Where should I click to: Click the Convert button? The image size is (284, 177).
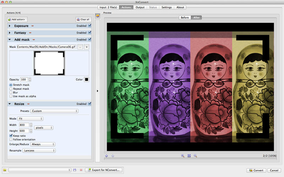(256, 170)
